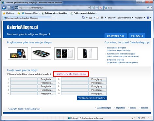
Task: Select the Darmowe galerie do aukcji tab
Action: tap(27, 18)
